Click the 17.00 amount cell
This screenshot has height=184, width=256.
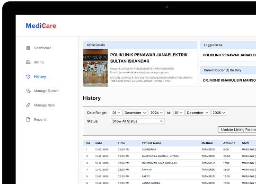[x=226, y=163]
